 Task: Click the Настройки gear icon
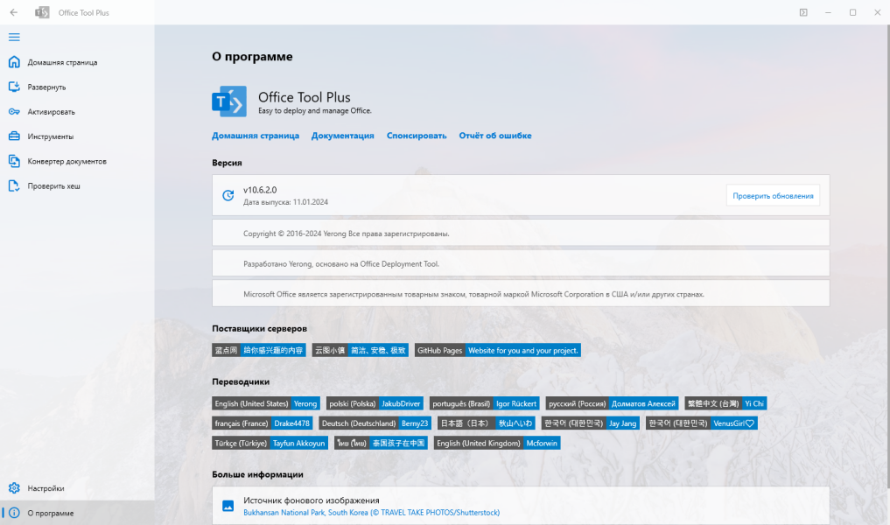(14, 488)
